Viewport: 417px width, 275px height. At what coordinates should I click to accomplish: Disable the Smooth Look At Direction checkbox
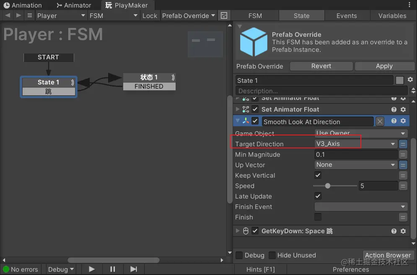point(255,121)
